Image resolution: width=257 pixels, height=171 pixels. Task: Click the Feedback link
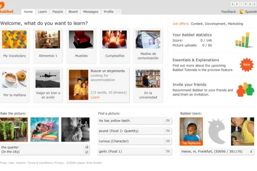tap(228, 12)
